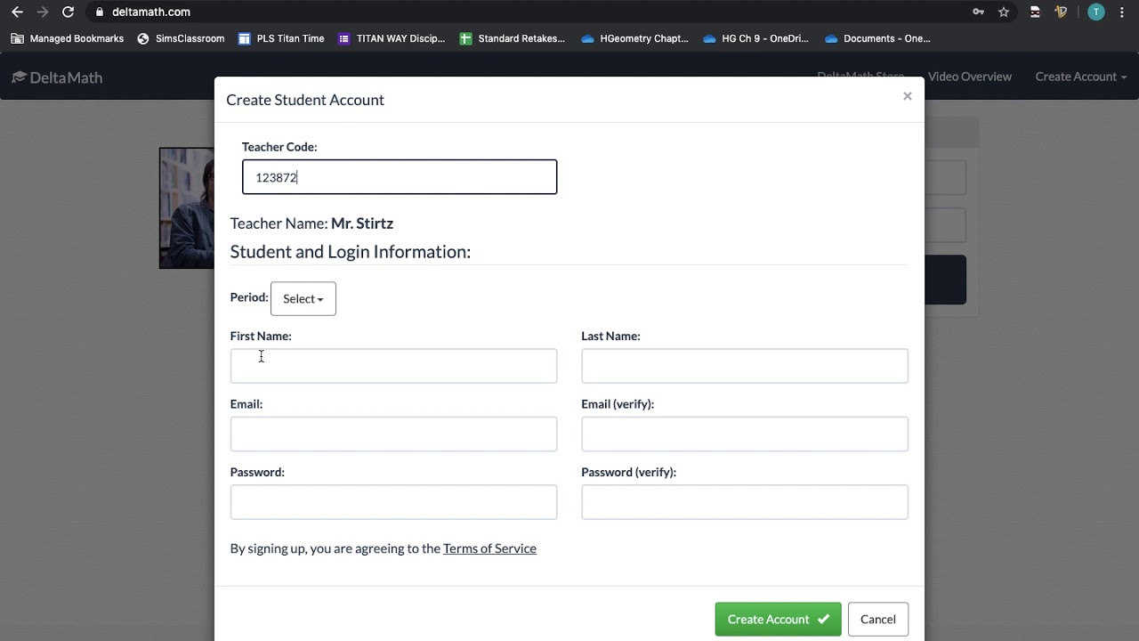Go back to the previous page
Image resolution: width=1139 pixels, height=641 pixels.
coord(17,12)
